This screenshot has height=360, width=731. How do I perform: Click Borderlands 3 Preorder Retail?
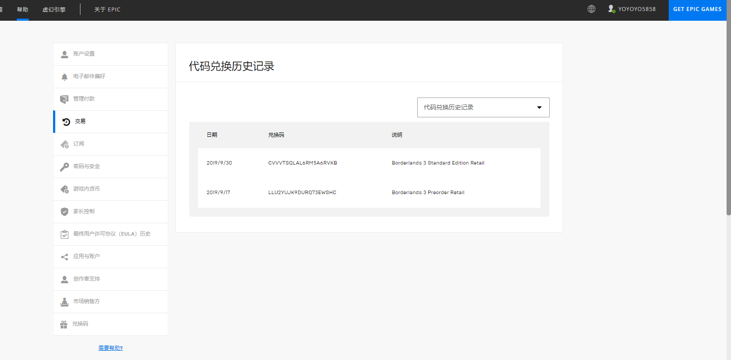pyautogui.click(x=428, y=192)
